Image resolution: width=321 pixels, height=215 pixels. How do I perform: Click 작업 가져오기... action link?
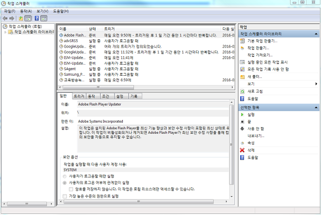(260, 55)
